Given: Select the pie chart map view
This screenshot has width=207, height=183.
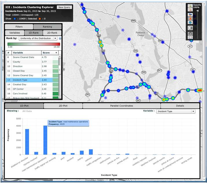Looking at the screenshot, I should tap(190, 23).
